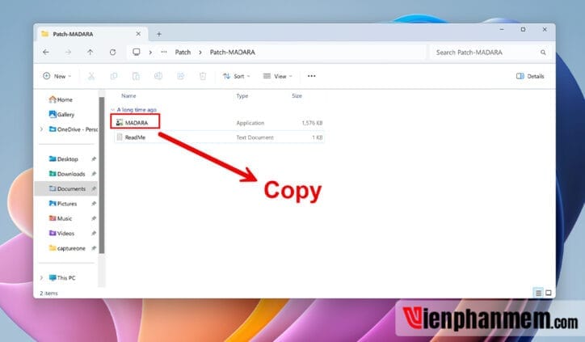Open Gallery in the sidebar
The image size is (585, 342).
click(x=61, y=115)
